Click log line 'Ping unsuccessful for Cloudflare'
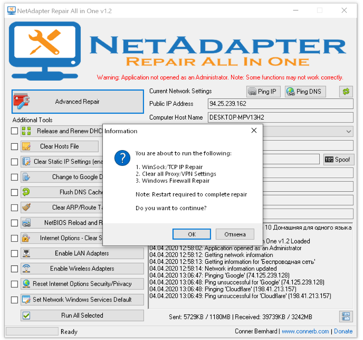363x340 pixels. click(240, 296)
